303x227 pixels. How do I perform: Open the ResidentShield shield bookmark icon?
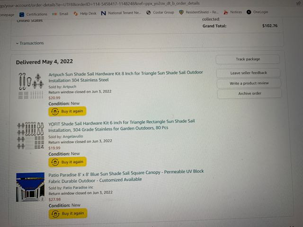pyautogui.click(x=181, y=12)
